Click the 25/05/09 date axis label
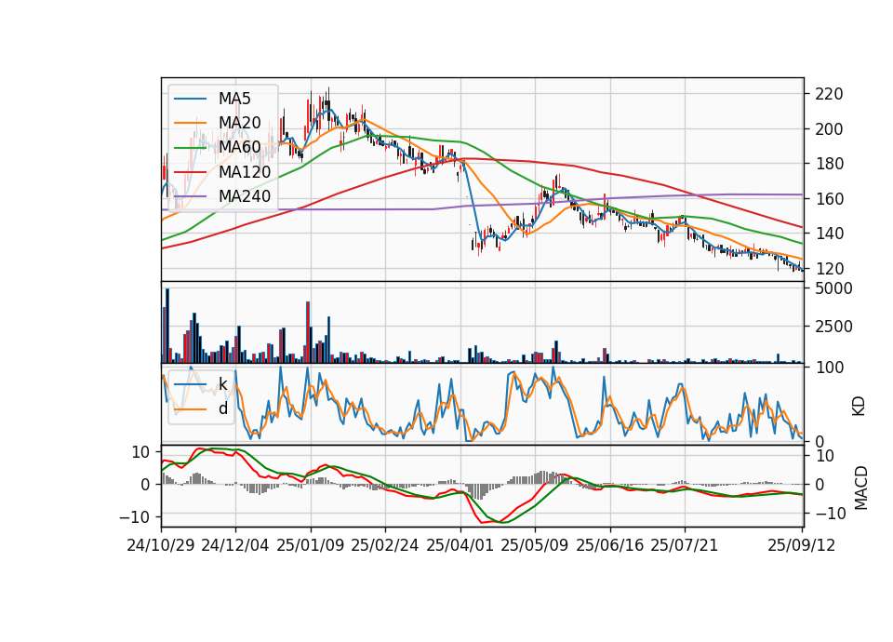The height and width of the screenshot is (642, 893). pos(535,545)
